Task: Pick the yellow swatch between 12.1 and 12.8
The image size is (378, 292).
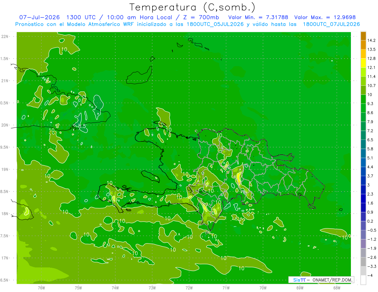Action: click(x=363, y=63)
